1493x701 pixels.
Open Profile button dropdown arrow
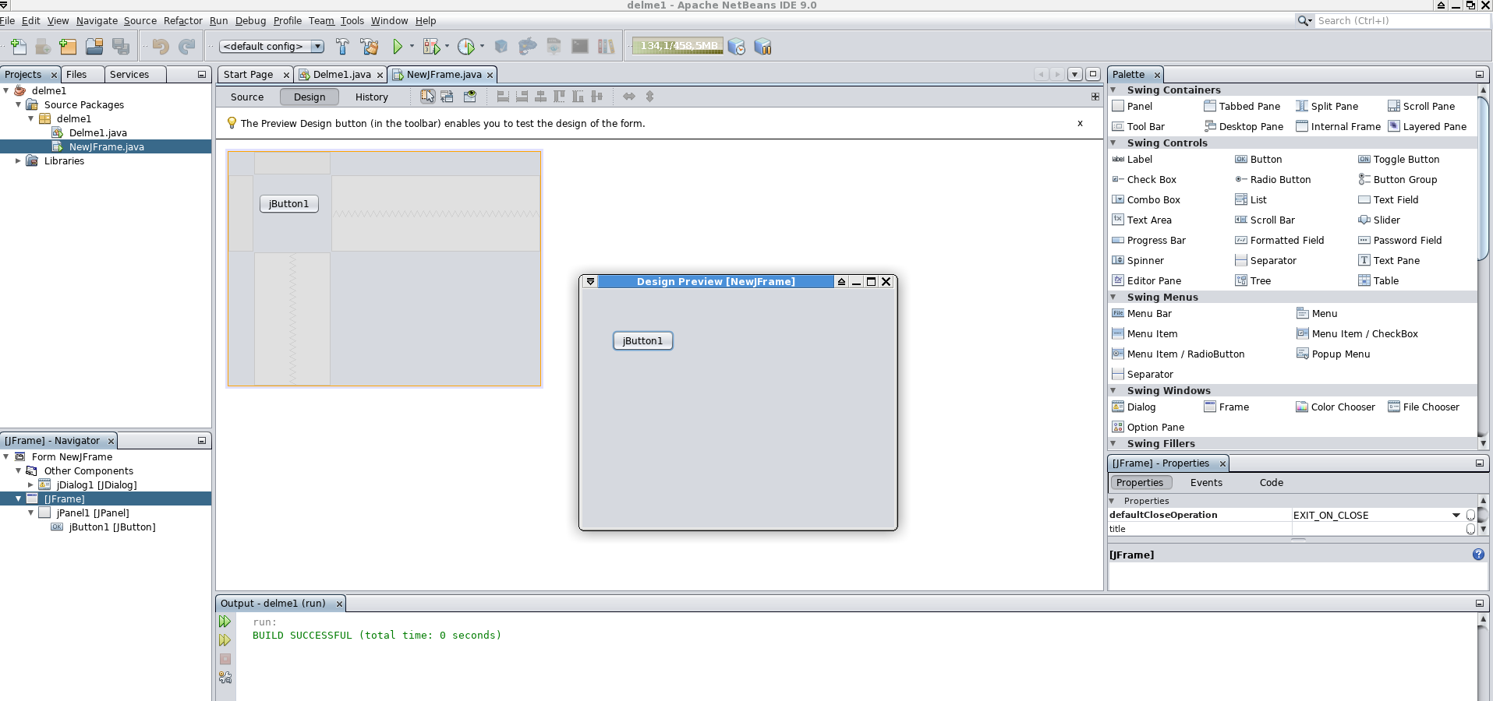[x=482, y=46]
